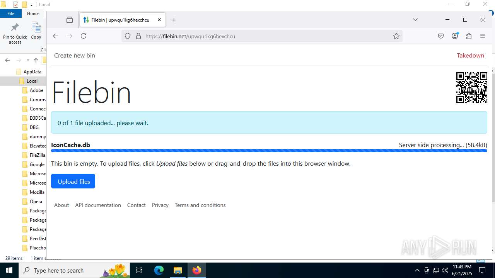Expand the list all tabs chevron

tap(415, 20)
